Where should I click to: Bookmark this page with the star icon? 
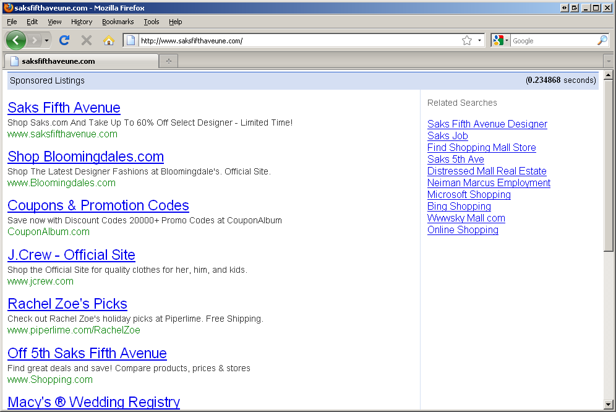[x=467, y=40]
